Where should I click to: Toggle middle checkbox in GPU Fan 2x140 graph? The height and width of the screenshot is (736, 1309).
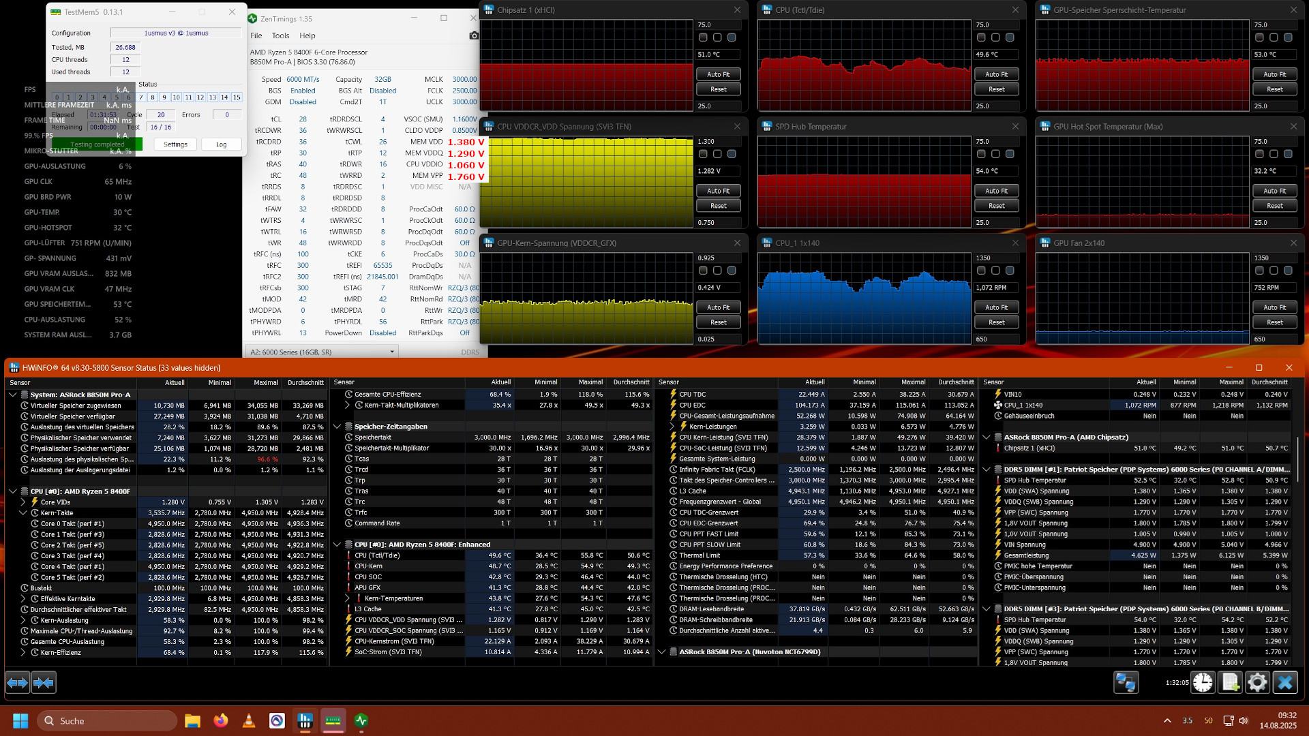pyautogui.click(x=1274, y=271)
